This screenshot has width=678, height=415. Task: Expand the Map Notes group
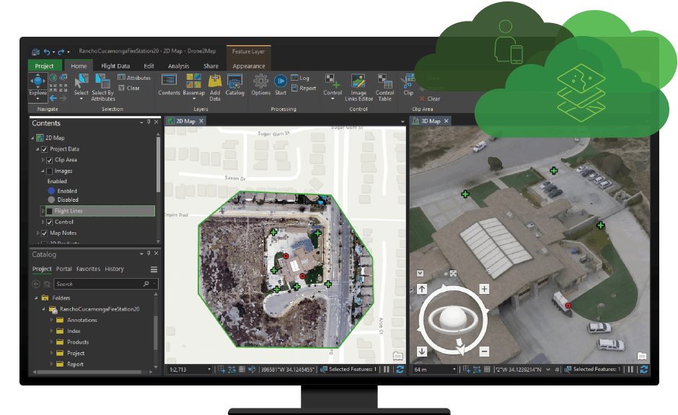[38, 233]
